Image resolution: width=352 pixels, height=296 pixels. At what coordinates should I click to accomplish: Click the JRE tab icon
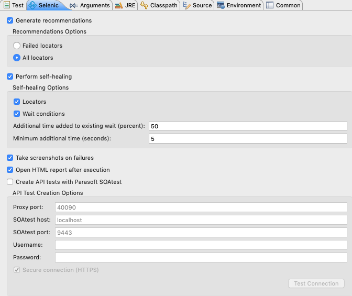click(119, 5)
